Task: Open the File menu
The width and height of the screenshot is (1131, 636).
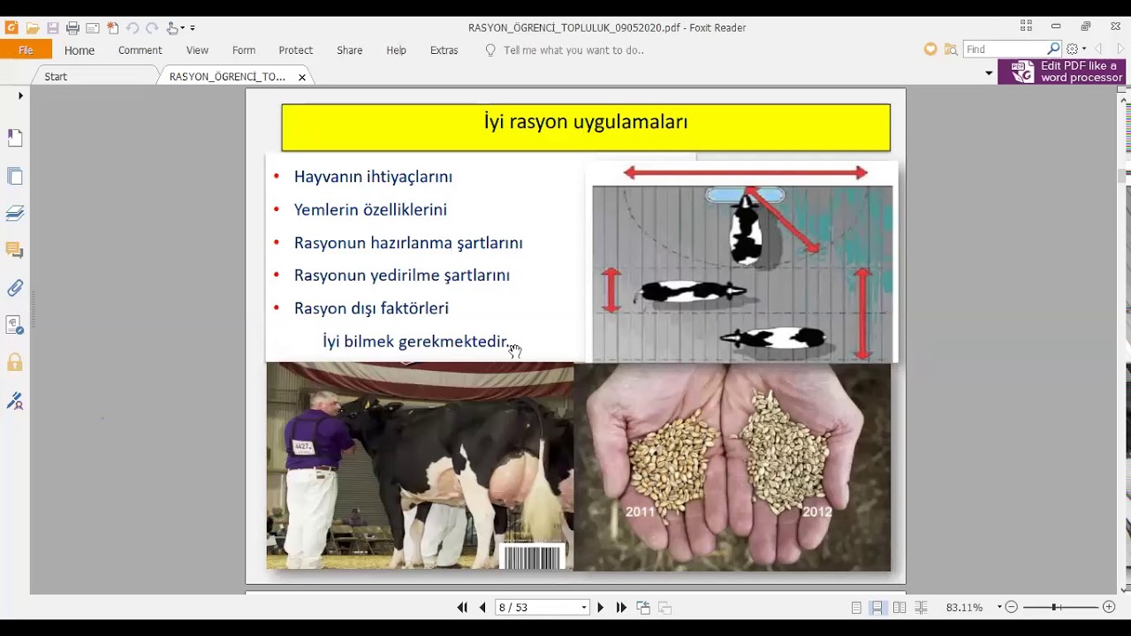Action: tap(26, 50)
